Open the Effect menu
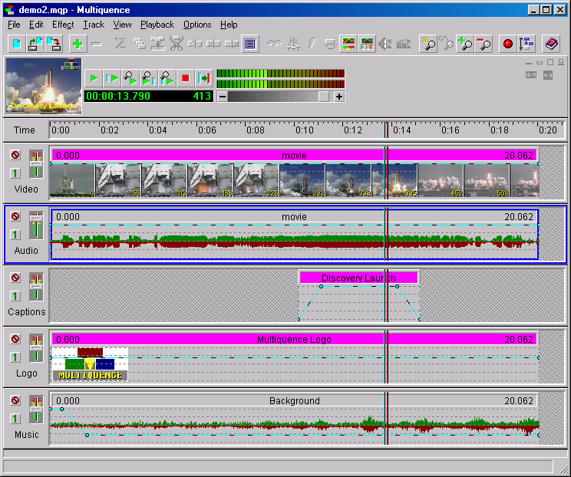571x477 pixels. click(x=63, y=25)
